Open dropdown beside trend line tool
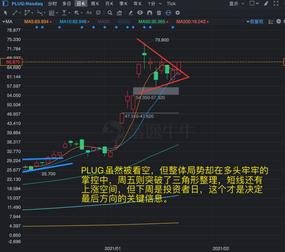285x252 pixels. (20, 13)
